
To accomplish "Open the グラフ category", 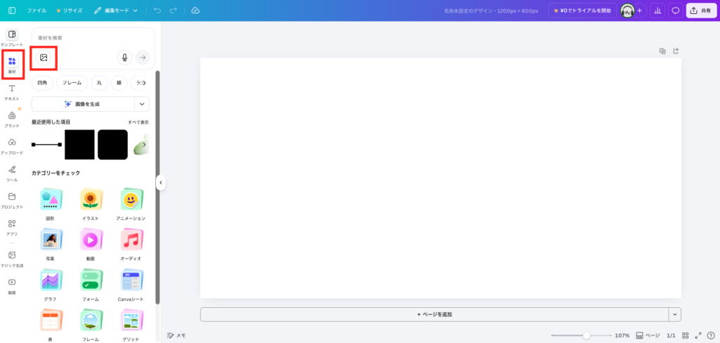I will pyautogui.click(x=51, y=285).
